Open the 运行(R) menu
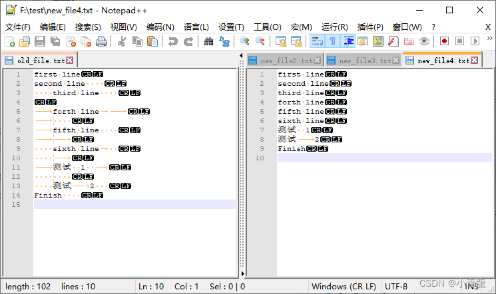The height and width of the screenshot is (294, 496). click(334, 27)
